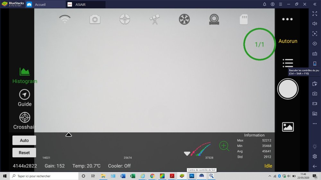Viewport: 321px width, 180px height.
Task: Toggle the Crosshair overlay
Action: click(25, 121)
